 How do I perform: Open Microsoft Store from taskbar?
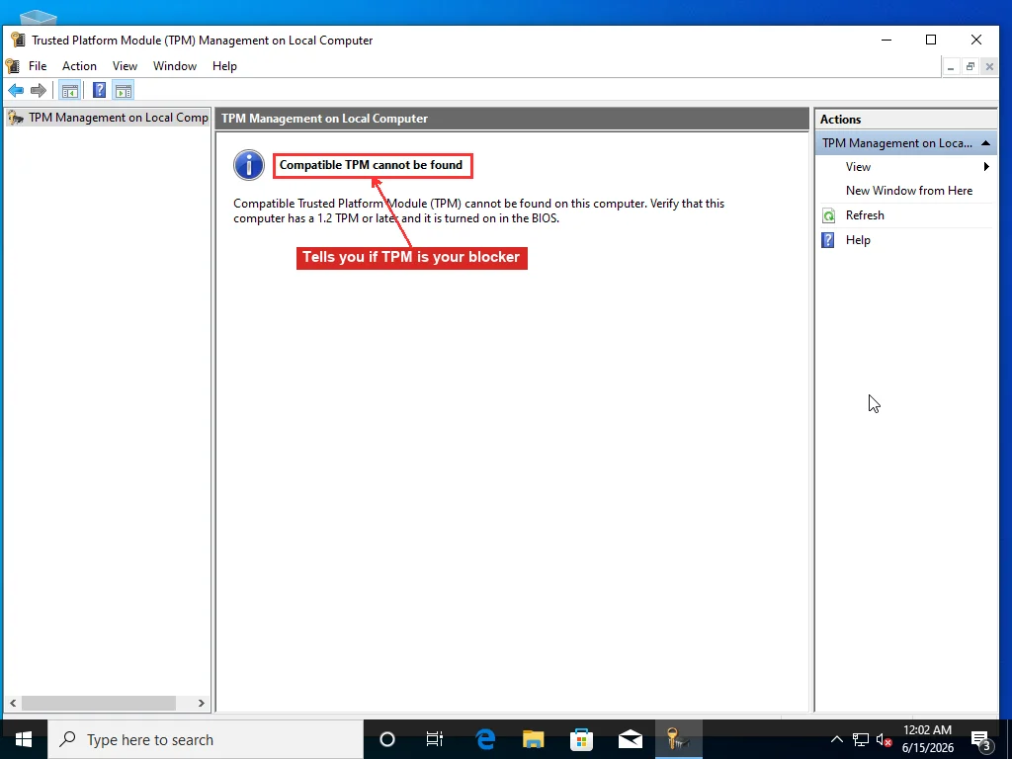(x=581, y=739)
